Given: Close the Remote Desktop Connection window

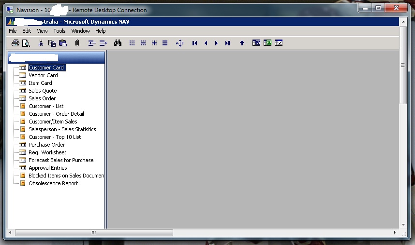Looking at the screenshot, I should (396, 8).
